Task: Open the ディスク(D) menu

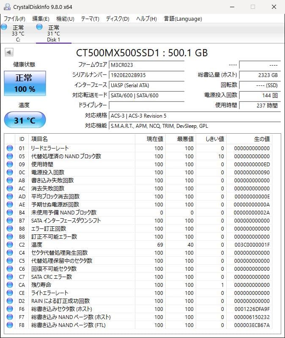Action: coord(118,19)
